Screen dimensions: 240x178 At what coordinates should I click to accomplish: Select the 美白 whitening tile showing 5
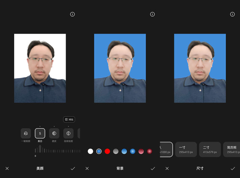coord(40,133)
